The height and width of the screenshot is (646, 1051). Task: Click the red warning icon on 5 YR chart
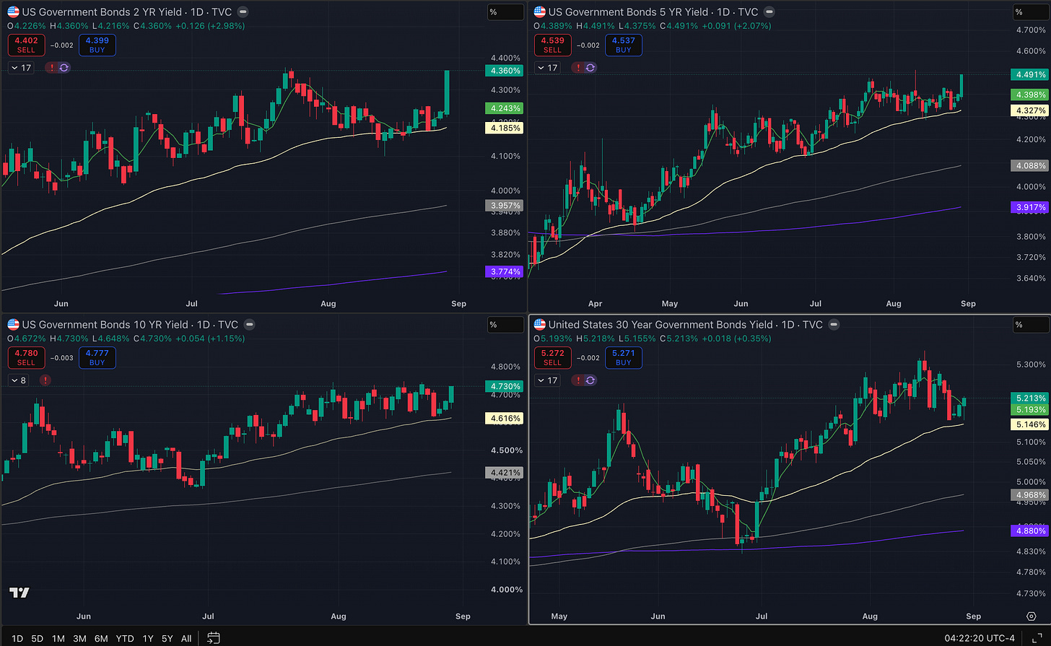pos(577,68)
